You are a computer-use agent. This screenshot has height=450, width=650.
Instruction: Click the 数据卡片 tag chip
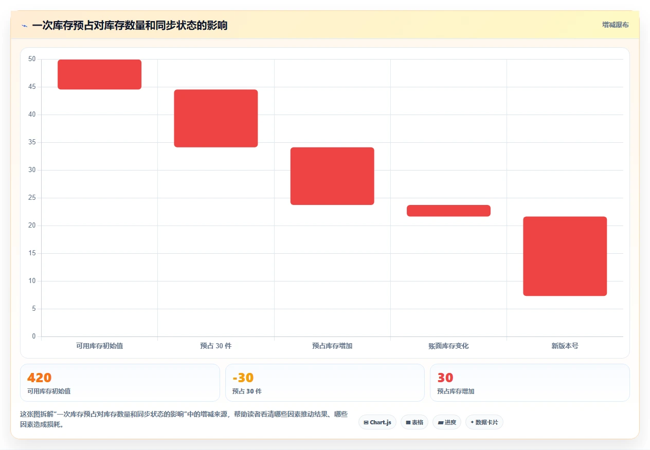click(484, 422)
